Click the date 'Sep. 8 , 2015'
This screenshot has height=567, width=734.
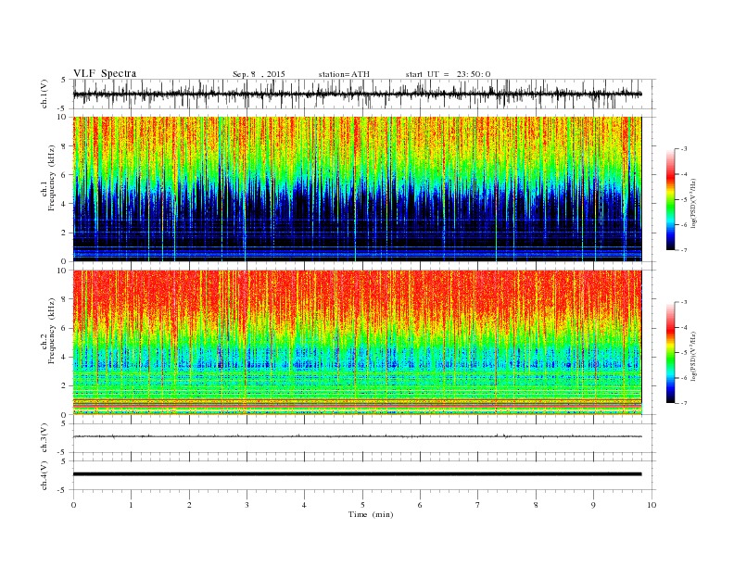259,74
